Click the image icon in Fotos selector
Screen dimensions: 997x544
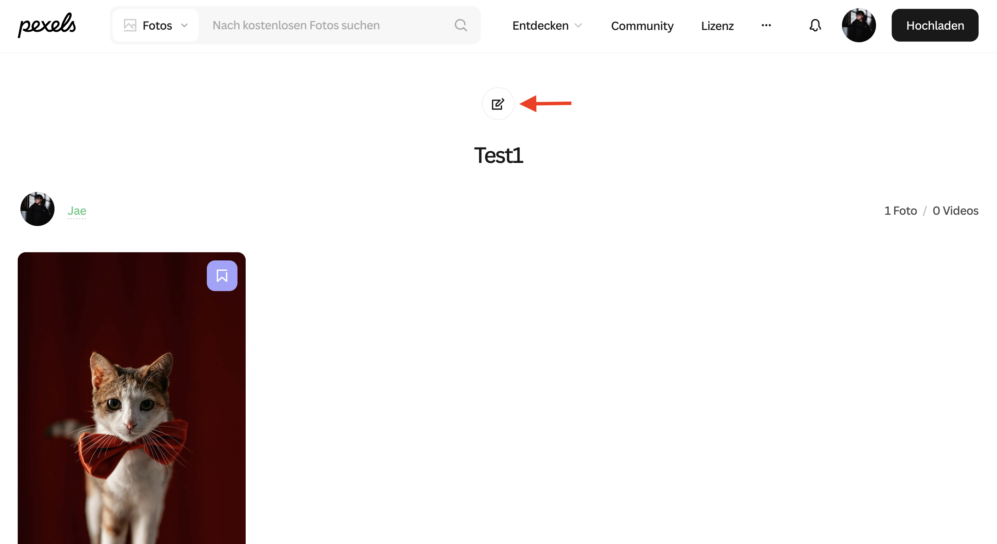pyautogui.click(x=130, y=26)
